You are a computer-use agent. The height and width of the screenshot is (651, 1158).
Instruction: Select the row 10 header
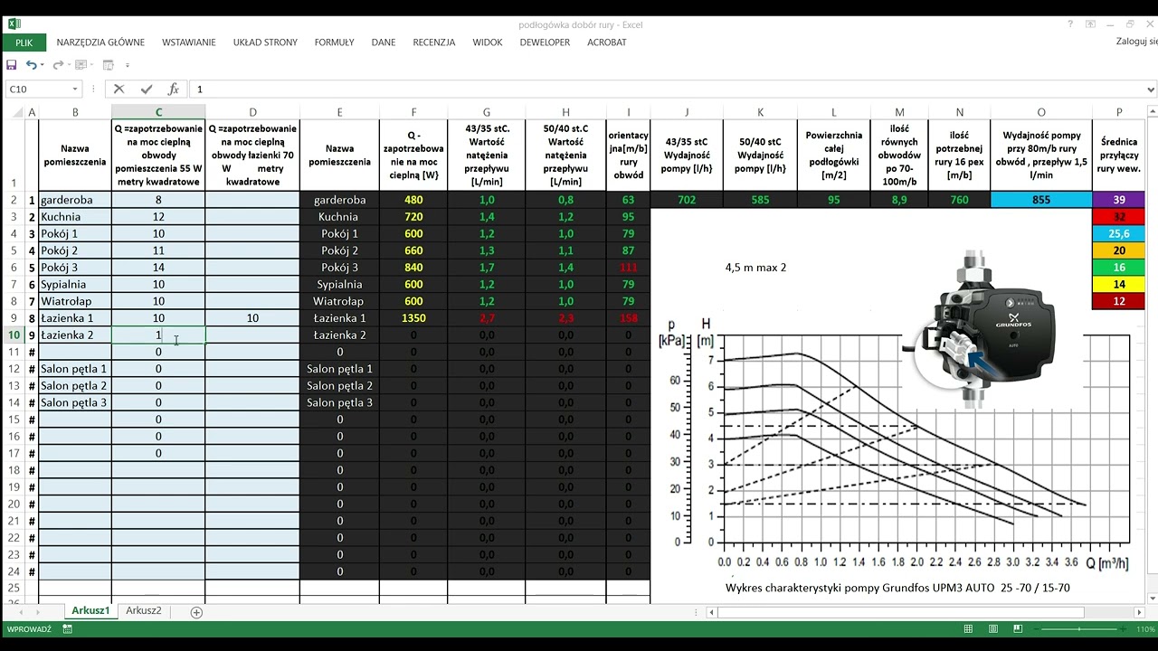pos(13,335)
